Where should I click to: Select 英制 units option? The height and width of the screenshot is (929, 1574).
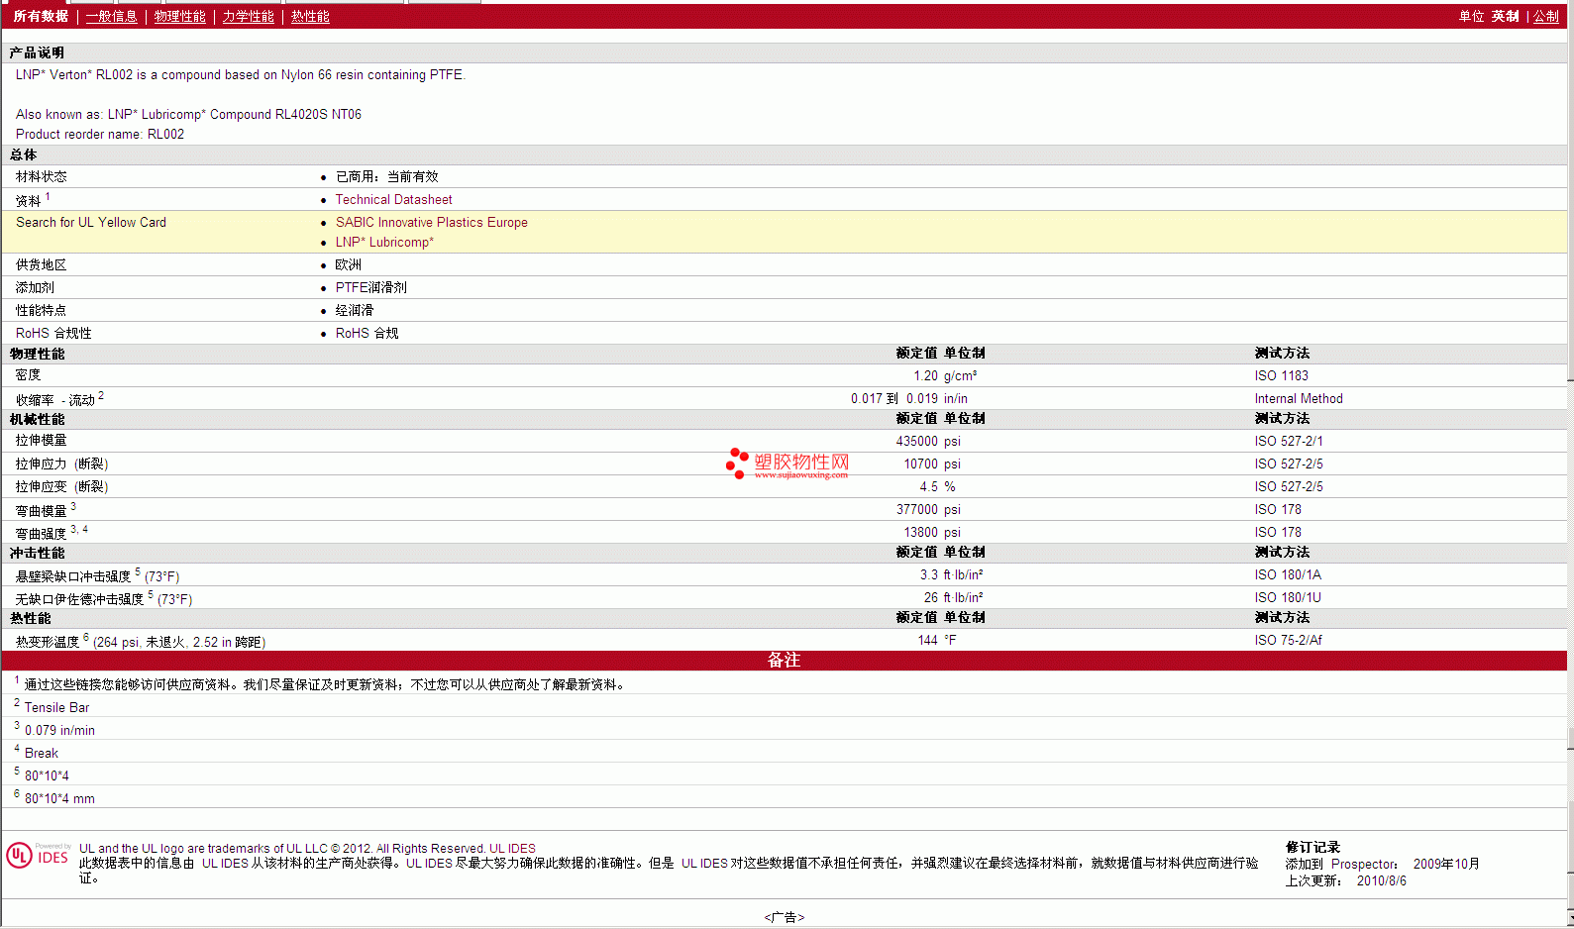[x=1505, y=17]
